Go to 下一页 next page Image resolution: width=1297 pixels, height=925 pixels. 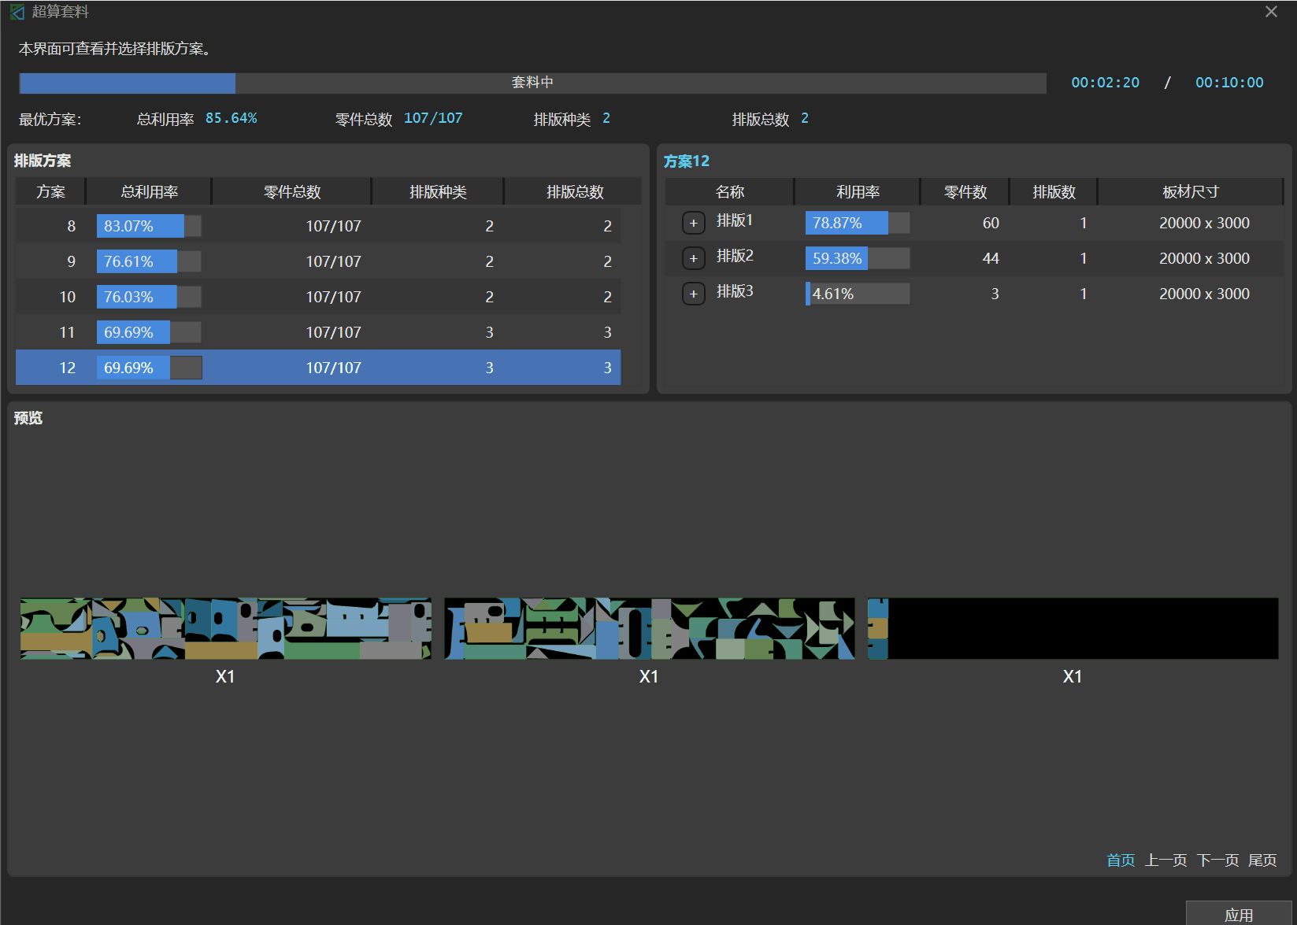click(x=1217, y=860)
